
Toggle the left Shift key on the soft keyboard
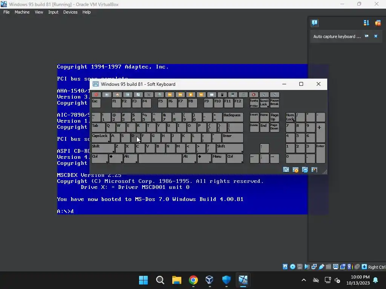pos(103,148)
